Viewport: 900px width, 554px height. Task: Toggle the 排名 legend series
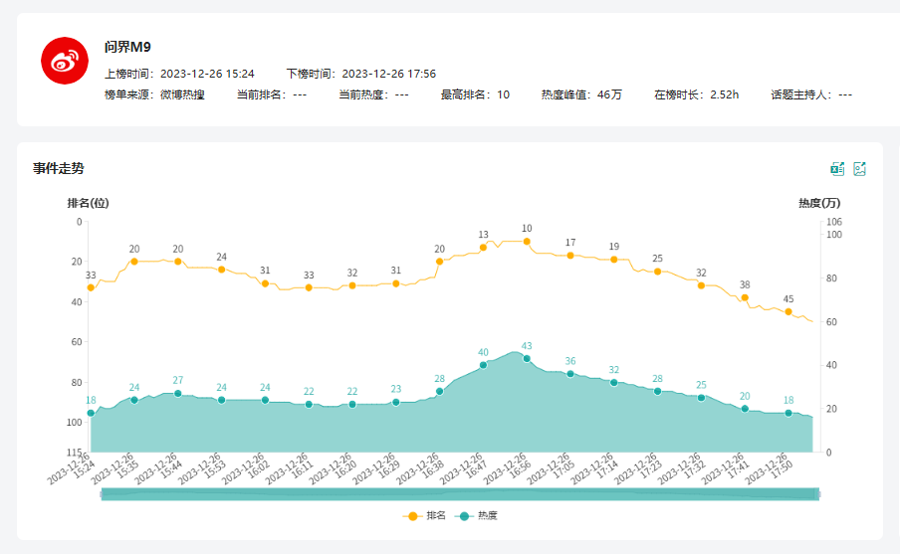pos(424,515)
